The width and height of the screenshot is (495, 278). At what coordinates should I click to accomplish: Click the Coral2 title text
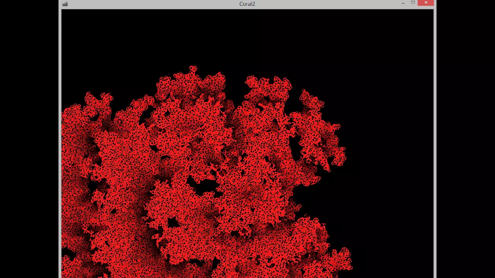pyautogui.click(x=247, y=4)
